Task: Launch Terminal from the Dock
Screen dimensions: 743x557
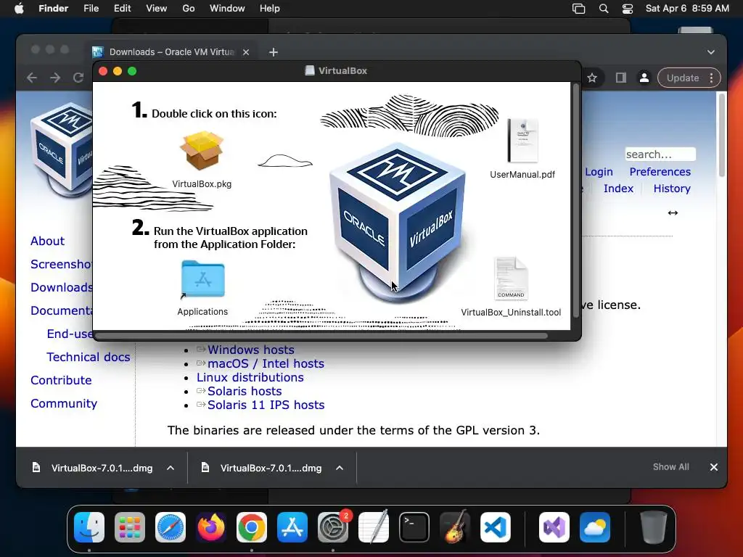Action: click(414, 527)
